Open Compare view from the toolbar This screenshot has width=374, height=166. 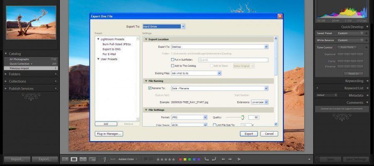[x=83, y=159]
